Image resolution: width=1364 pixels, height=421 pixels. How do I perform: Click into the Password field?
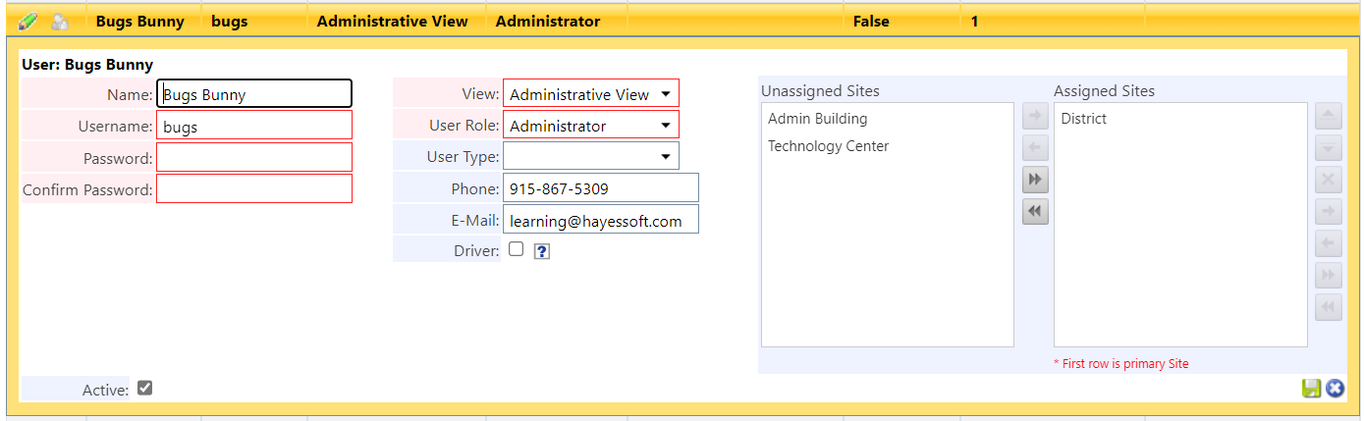(254, 157)
